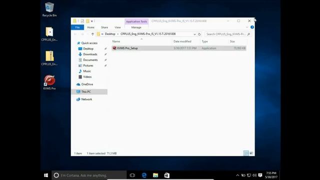
Task: Switch to the View ribbon tab
Action: pyautogui.click(x=117, y=27)
